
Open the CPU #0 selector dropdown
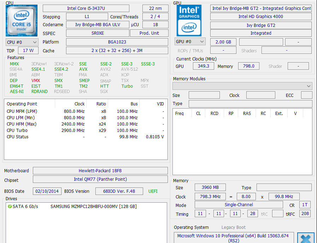click(x=22, y=42)
